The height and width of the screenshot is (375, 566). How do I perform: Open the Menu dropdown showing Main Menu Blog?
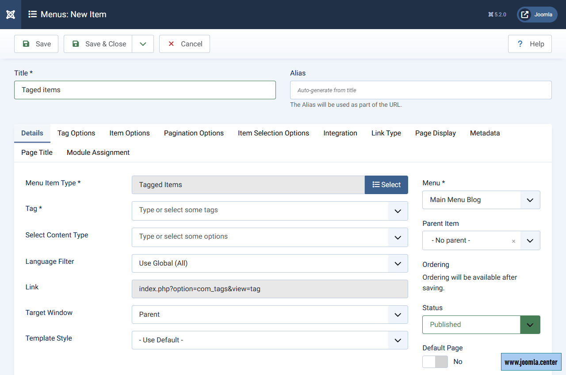(481, 200)
